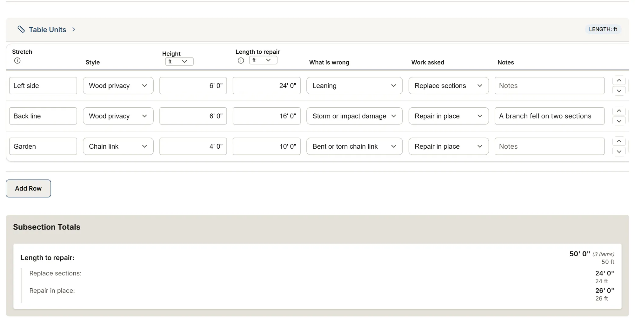Open Garden's Repair in place dropdown
This screenshot has width=635, height=322.
point(448,146)
